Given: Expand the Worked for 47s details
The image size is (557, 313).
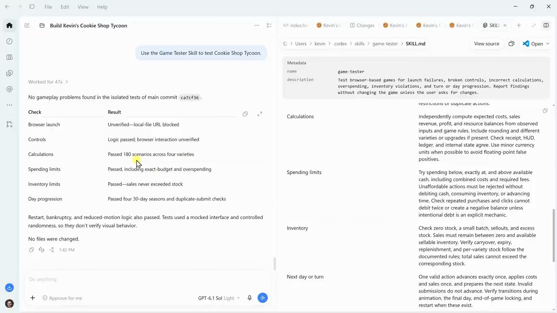Looking at the screenshot, I should 48,82.
